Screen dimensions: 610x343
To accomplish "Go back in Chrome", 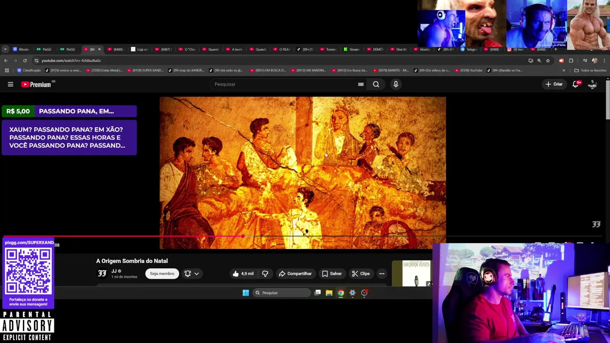I will click(x=6, y=61).
